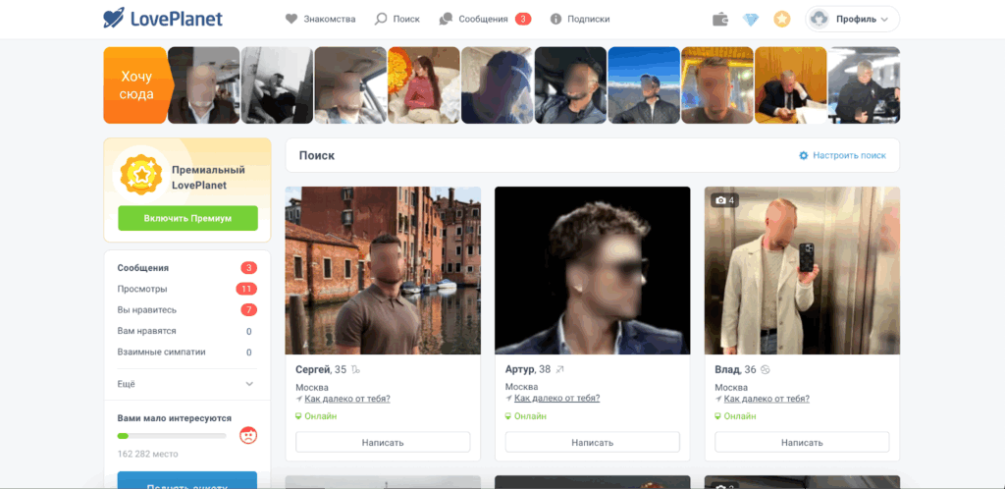The image size is (1005, 489).
Task: Click the zodiac sign icon next to Артур
Action: pyautogui.click(x=559, y=370)
